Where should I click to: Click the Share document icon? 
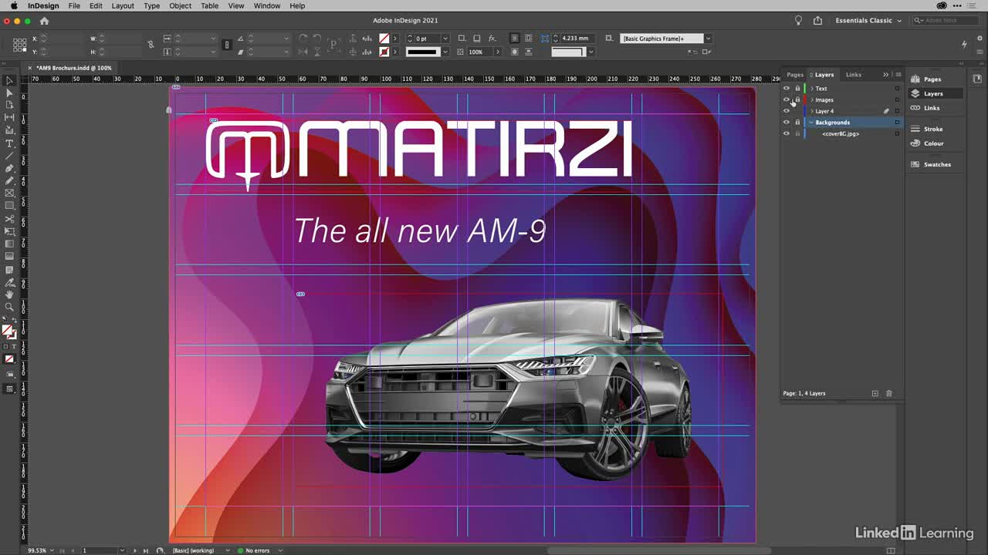pyautogui.click(x=817, y=21)
